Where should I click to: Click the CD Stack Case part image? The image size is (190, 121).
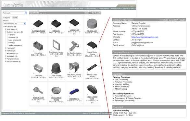(x=92, y=24)
